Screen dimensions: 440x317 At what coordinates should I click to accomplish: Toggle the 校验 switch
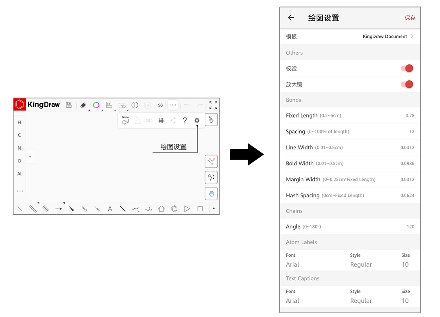click(x=407, y=68)
